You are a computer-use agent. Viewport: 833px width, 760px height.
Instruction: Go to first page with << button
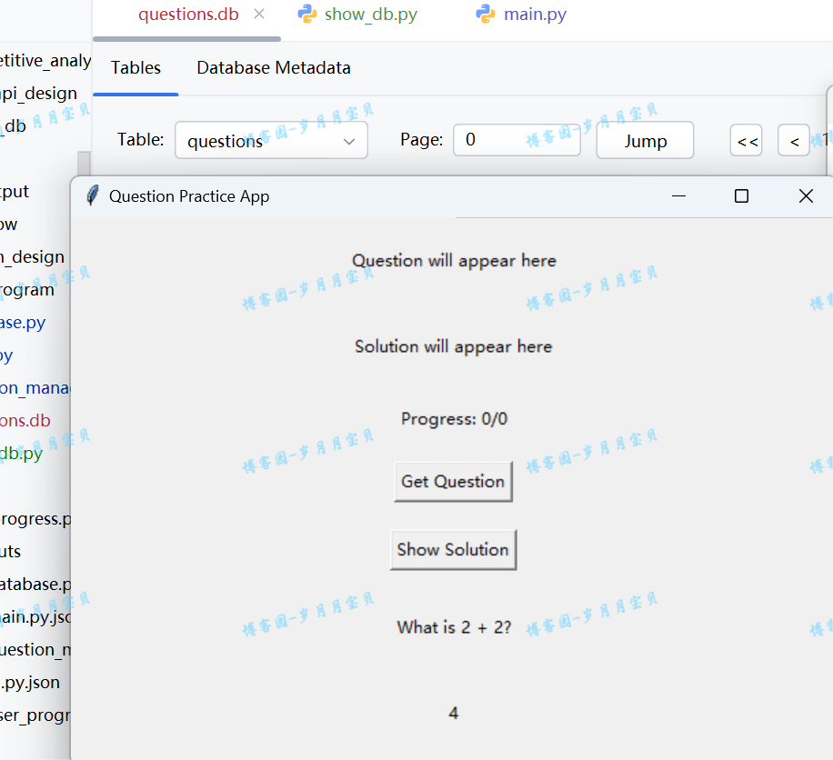[747, 141]
